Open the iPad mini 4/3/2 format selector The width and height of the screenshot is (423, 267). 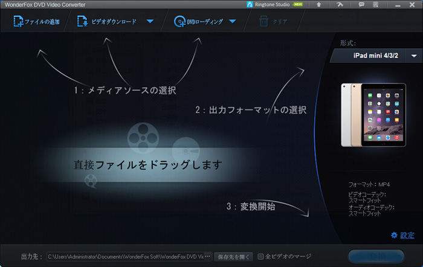point(376,56)
